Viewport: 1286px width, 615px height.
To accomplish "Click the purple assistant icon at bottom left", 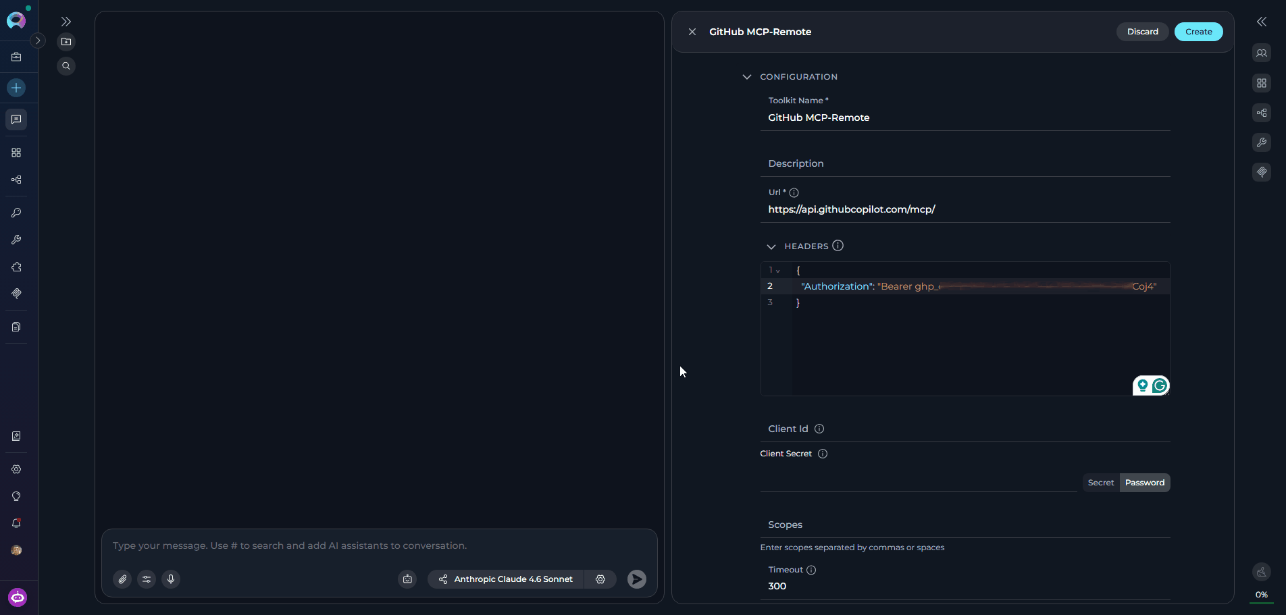I will pos(18,597).
